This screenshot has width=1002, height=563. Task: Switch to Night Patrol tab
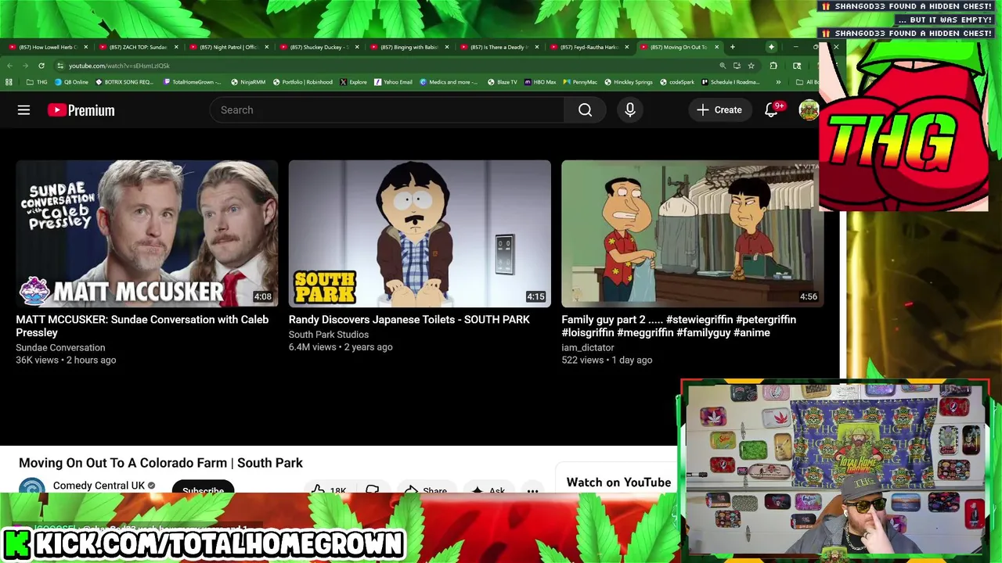coord(229,47)
